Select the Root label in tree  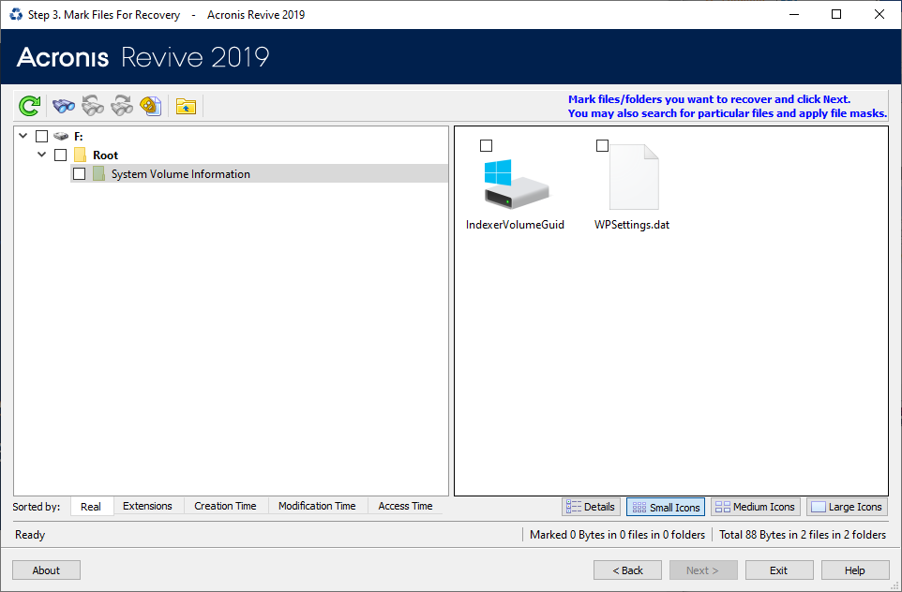pyautogui.click(x=105, y=155)
